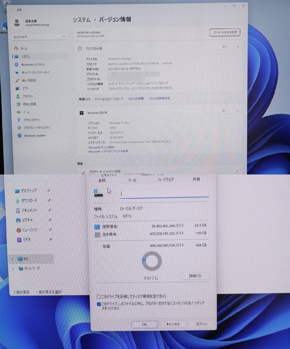
Task: Click the drive label text field
Action: 165,194
